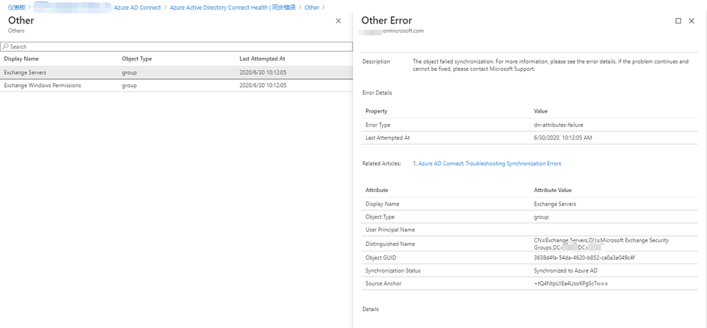
Task: Click the search magnifier icon
Action: click(6, 47)
